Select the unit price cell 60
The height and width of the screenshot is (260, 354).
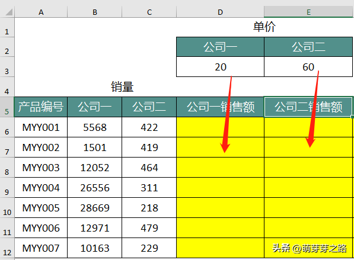pos(308,67)
